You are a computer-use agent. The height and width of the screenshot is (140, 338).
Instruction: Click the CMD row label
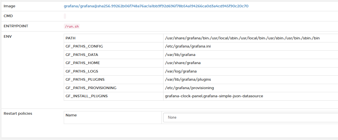point(8,16)
